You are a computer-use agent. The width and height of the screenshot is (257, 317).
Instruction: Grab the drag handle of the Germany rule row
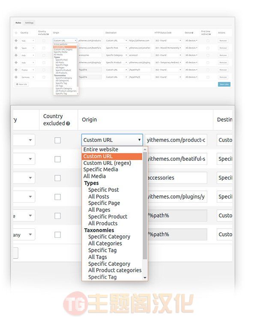pos(16,77)
